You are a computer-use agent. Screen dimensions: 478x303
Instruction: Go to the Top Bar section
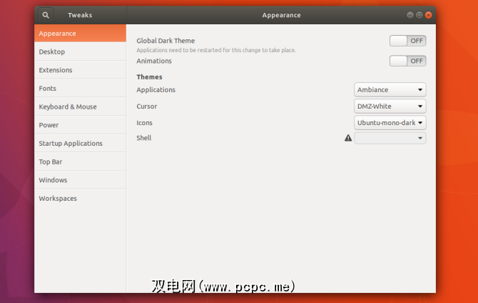(x=80, y=162)
